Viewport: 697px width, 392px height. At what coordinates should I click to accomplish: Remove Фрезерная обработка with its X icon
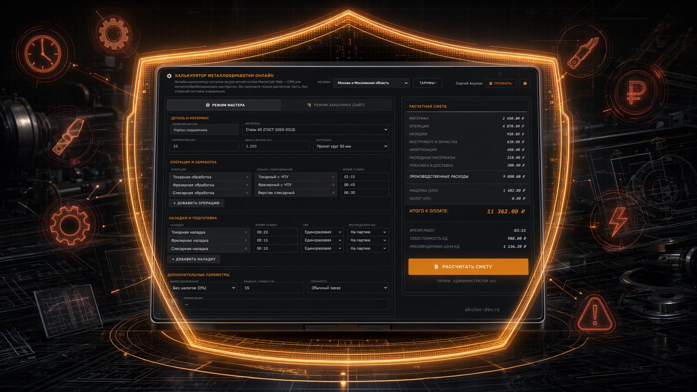point(247,185)
